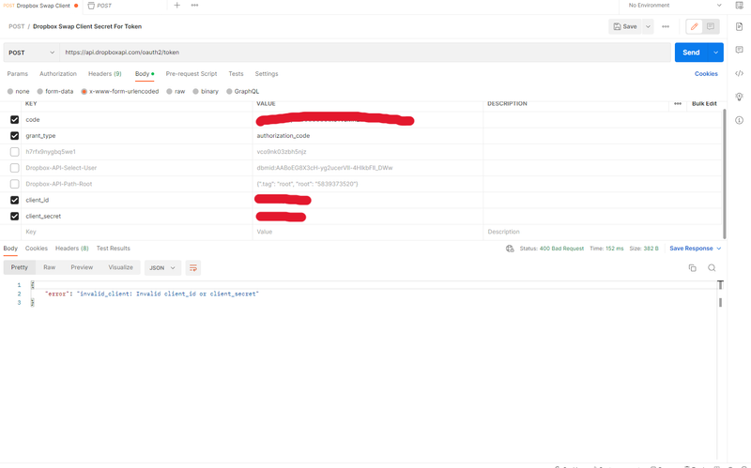Uncheck the client_id parameter checkbox

[x=14, y=200]
